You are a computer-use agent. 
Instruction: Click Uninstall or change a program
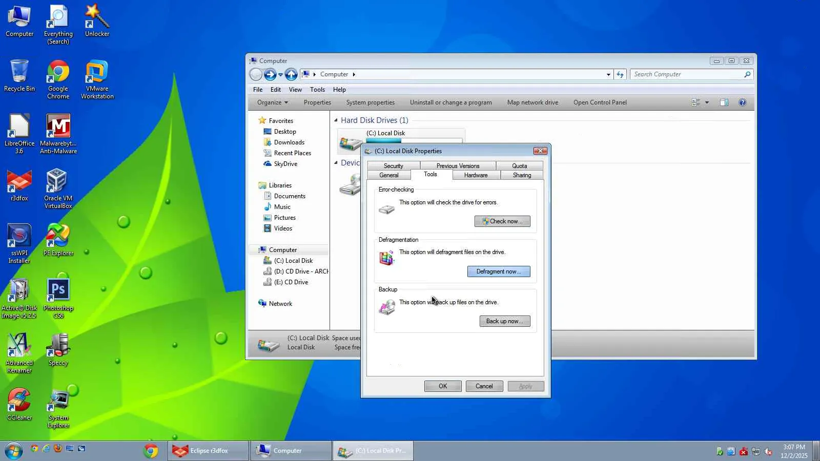[x=451, y=102]
